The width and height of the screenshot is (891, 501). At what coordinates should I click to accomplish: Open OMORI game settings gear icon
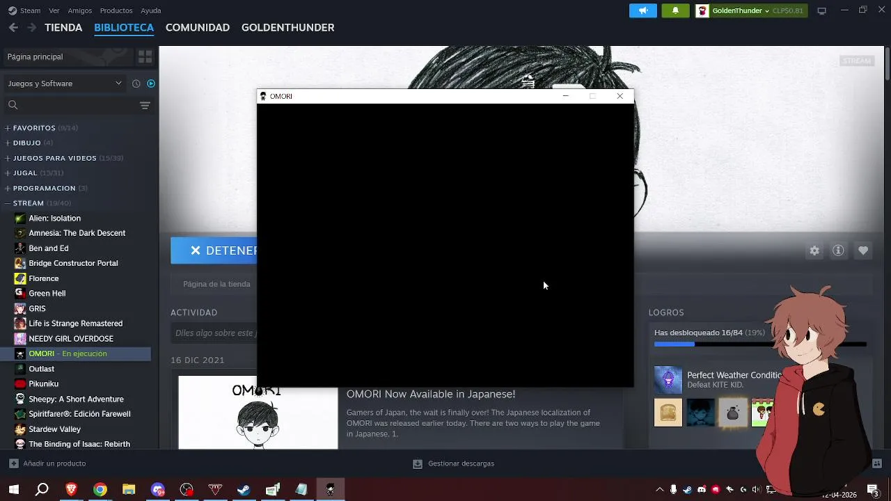tap(814, 250)
